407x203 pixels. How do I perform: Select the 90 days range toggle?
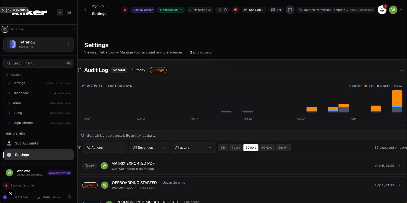267,148
